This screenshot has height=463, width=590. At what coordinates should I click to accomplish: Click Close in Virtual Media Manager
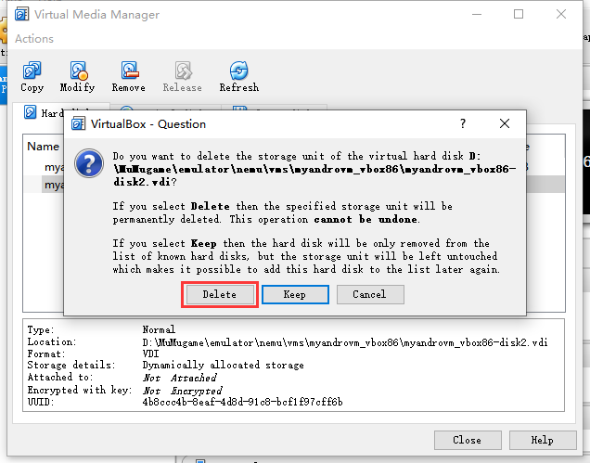[x=468, y=440]
